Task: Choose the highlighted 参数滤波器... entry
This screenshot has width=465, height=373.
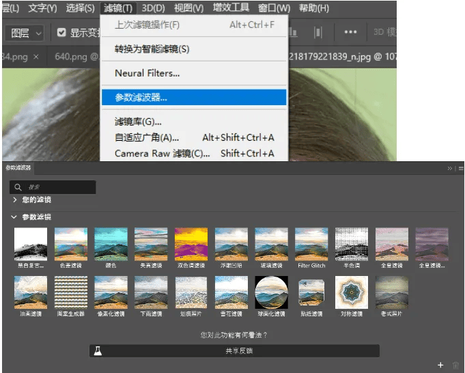Action: tap(194, 97)
